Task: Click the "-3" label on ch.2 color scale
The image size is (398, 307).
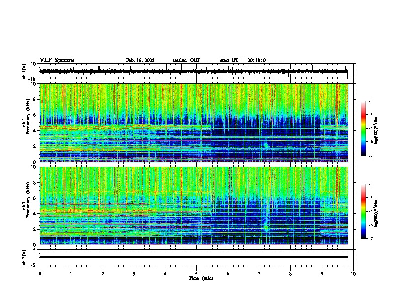Action: pyautogui.click(x=371, y=184)
